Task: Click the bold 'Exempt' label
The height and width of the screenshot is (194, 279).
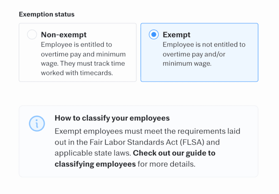Action: tap(176, 35)
